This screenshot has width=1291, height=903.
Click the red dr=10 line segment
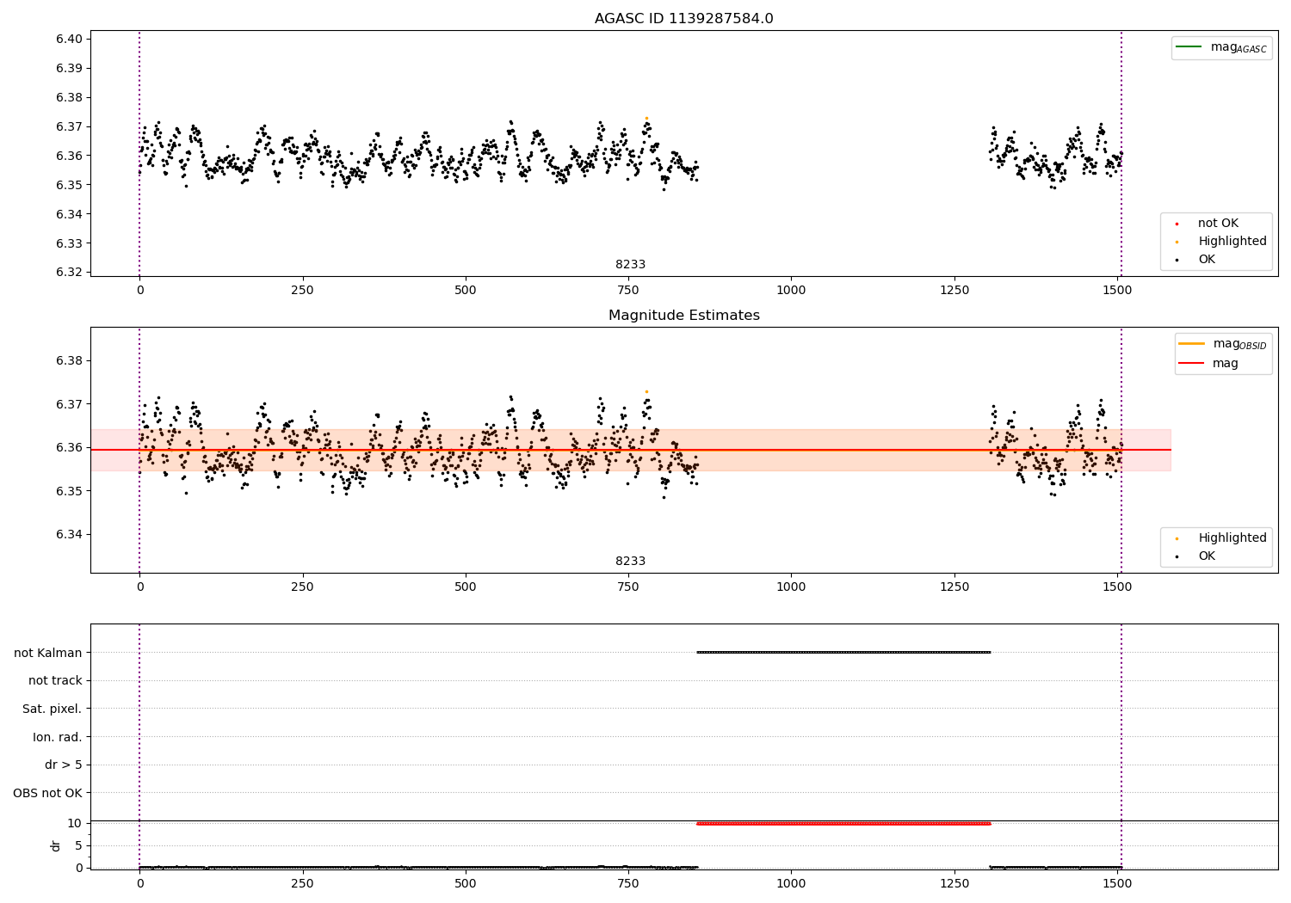click(x=843, y=824)
